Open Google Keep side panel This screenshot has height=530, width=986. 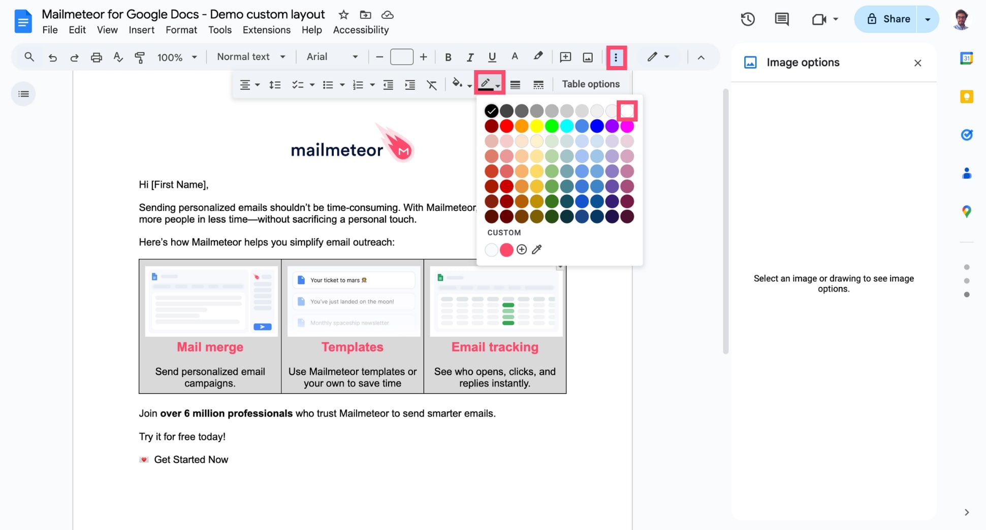coord(967,97)
